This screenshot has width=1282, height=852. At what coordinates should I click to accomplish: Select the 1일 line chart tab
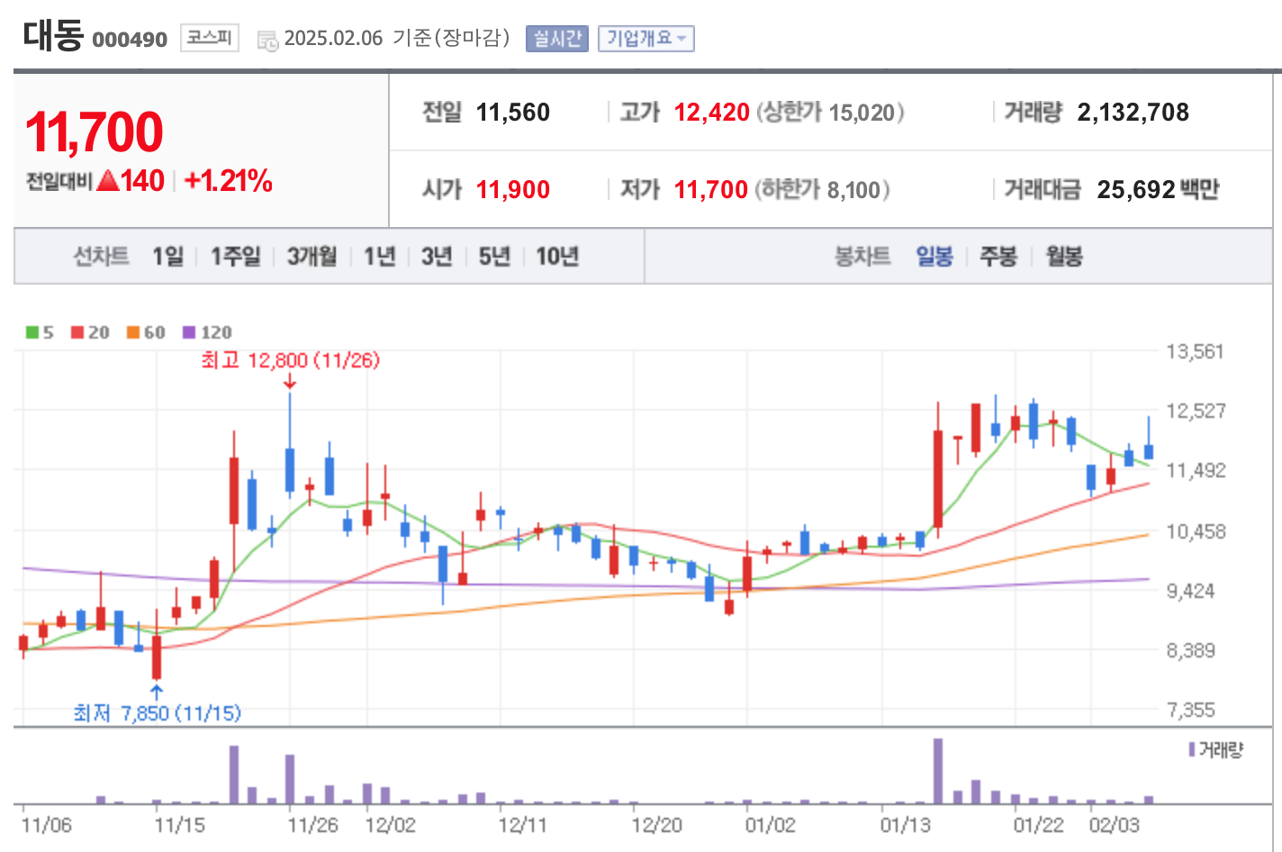tap(167, 257)
